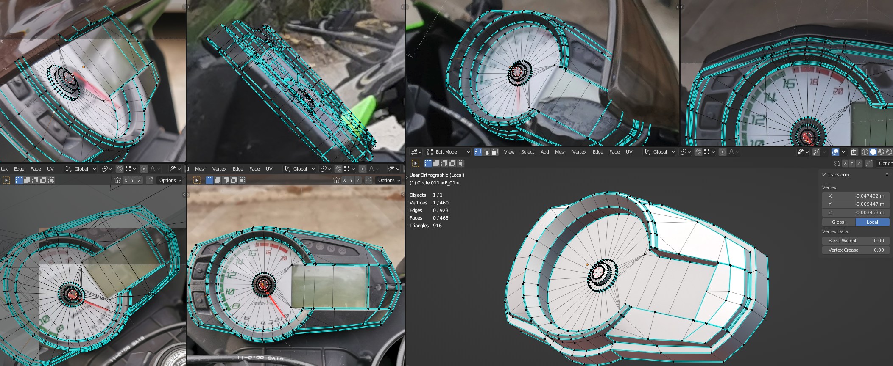Image resolution: width=893 pixels, height=366 pixels.
Task: Open the Edit Mode dropdown
Action: pyautogui.click(x=449, y=152)
